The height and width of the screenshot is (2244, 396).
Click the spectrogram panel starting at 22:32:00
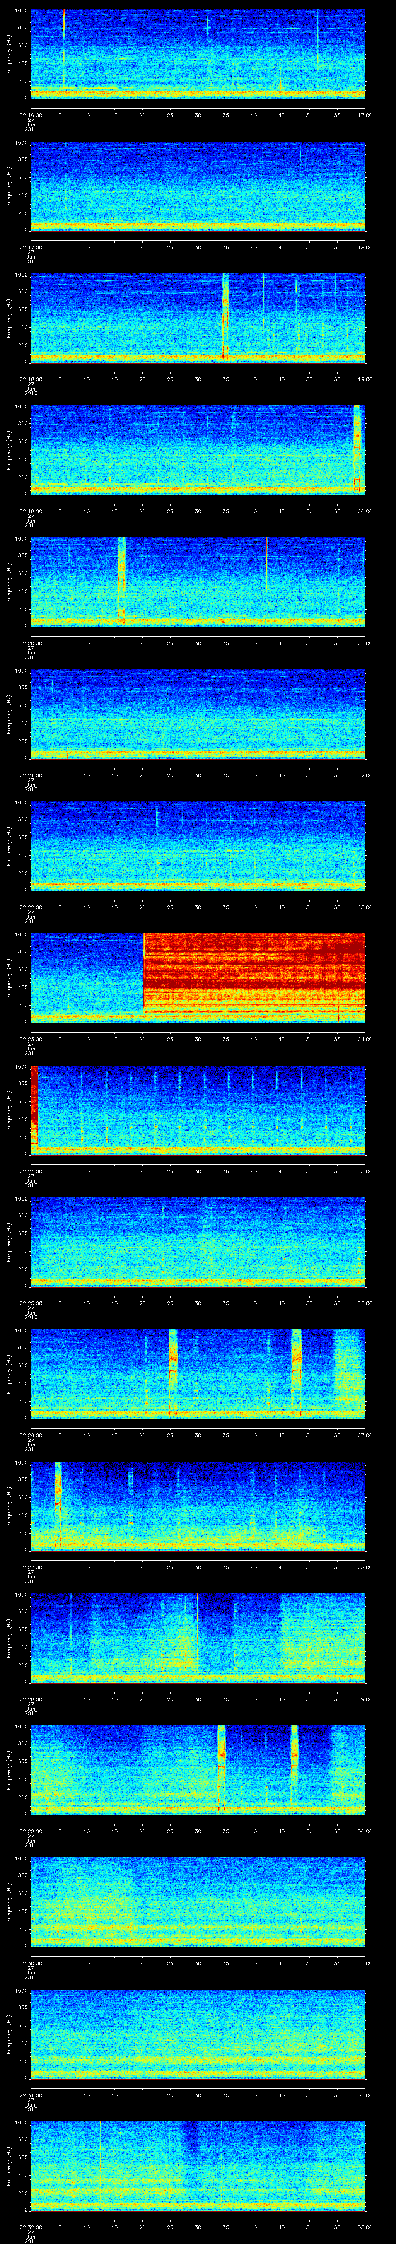pos(198,2165)
